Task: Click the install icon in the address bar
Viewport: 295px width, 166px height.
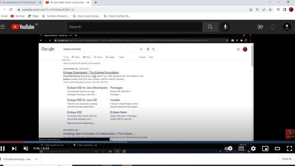Action: click(x=251, y=9)
